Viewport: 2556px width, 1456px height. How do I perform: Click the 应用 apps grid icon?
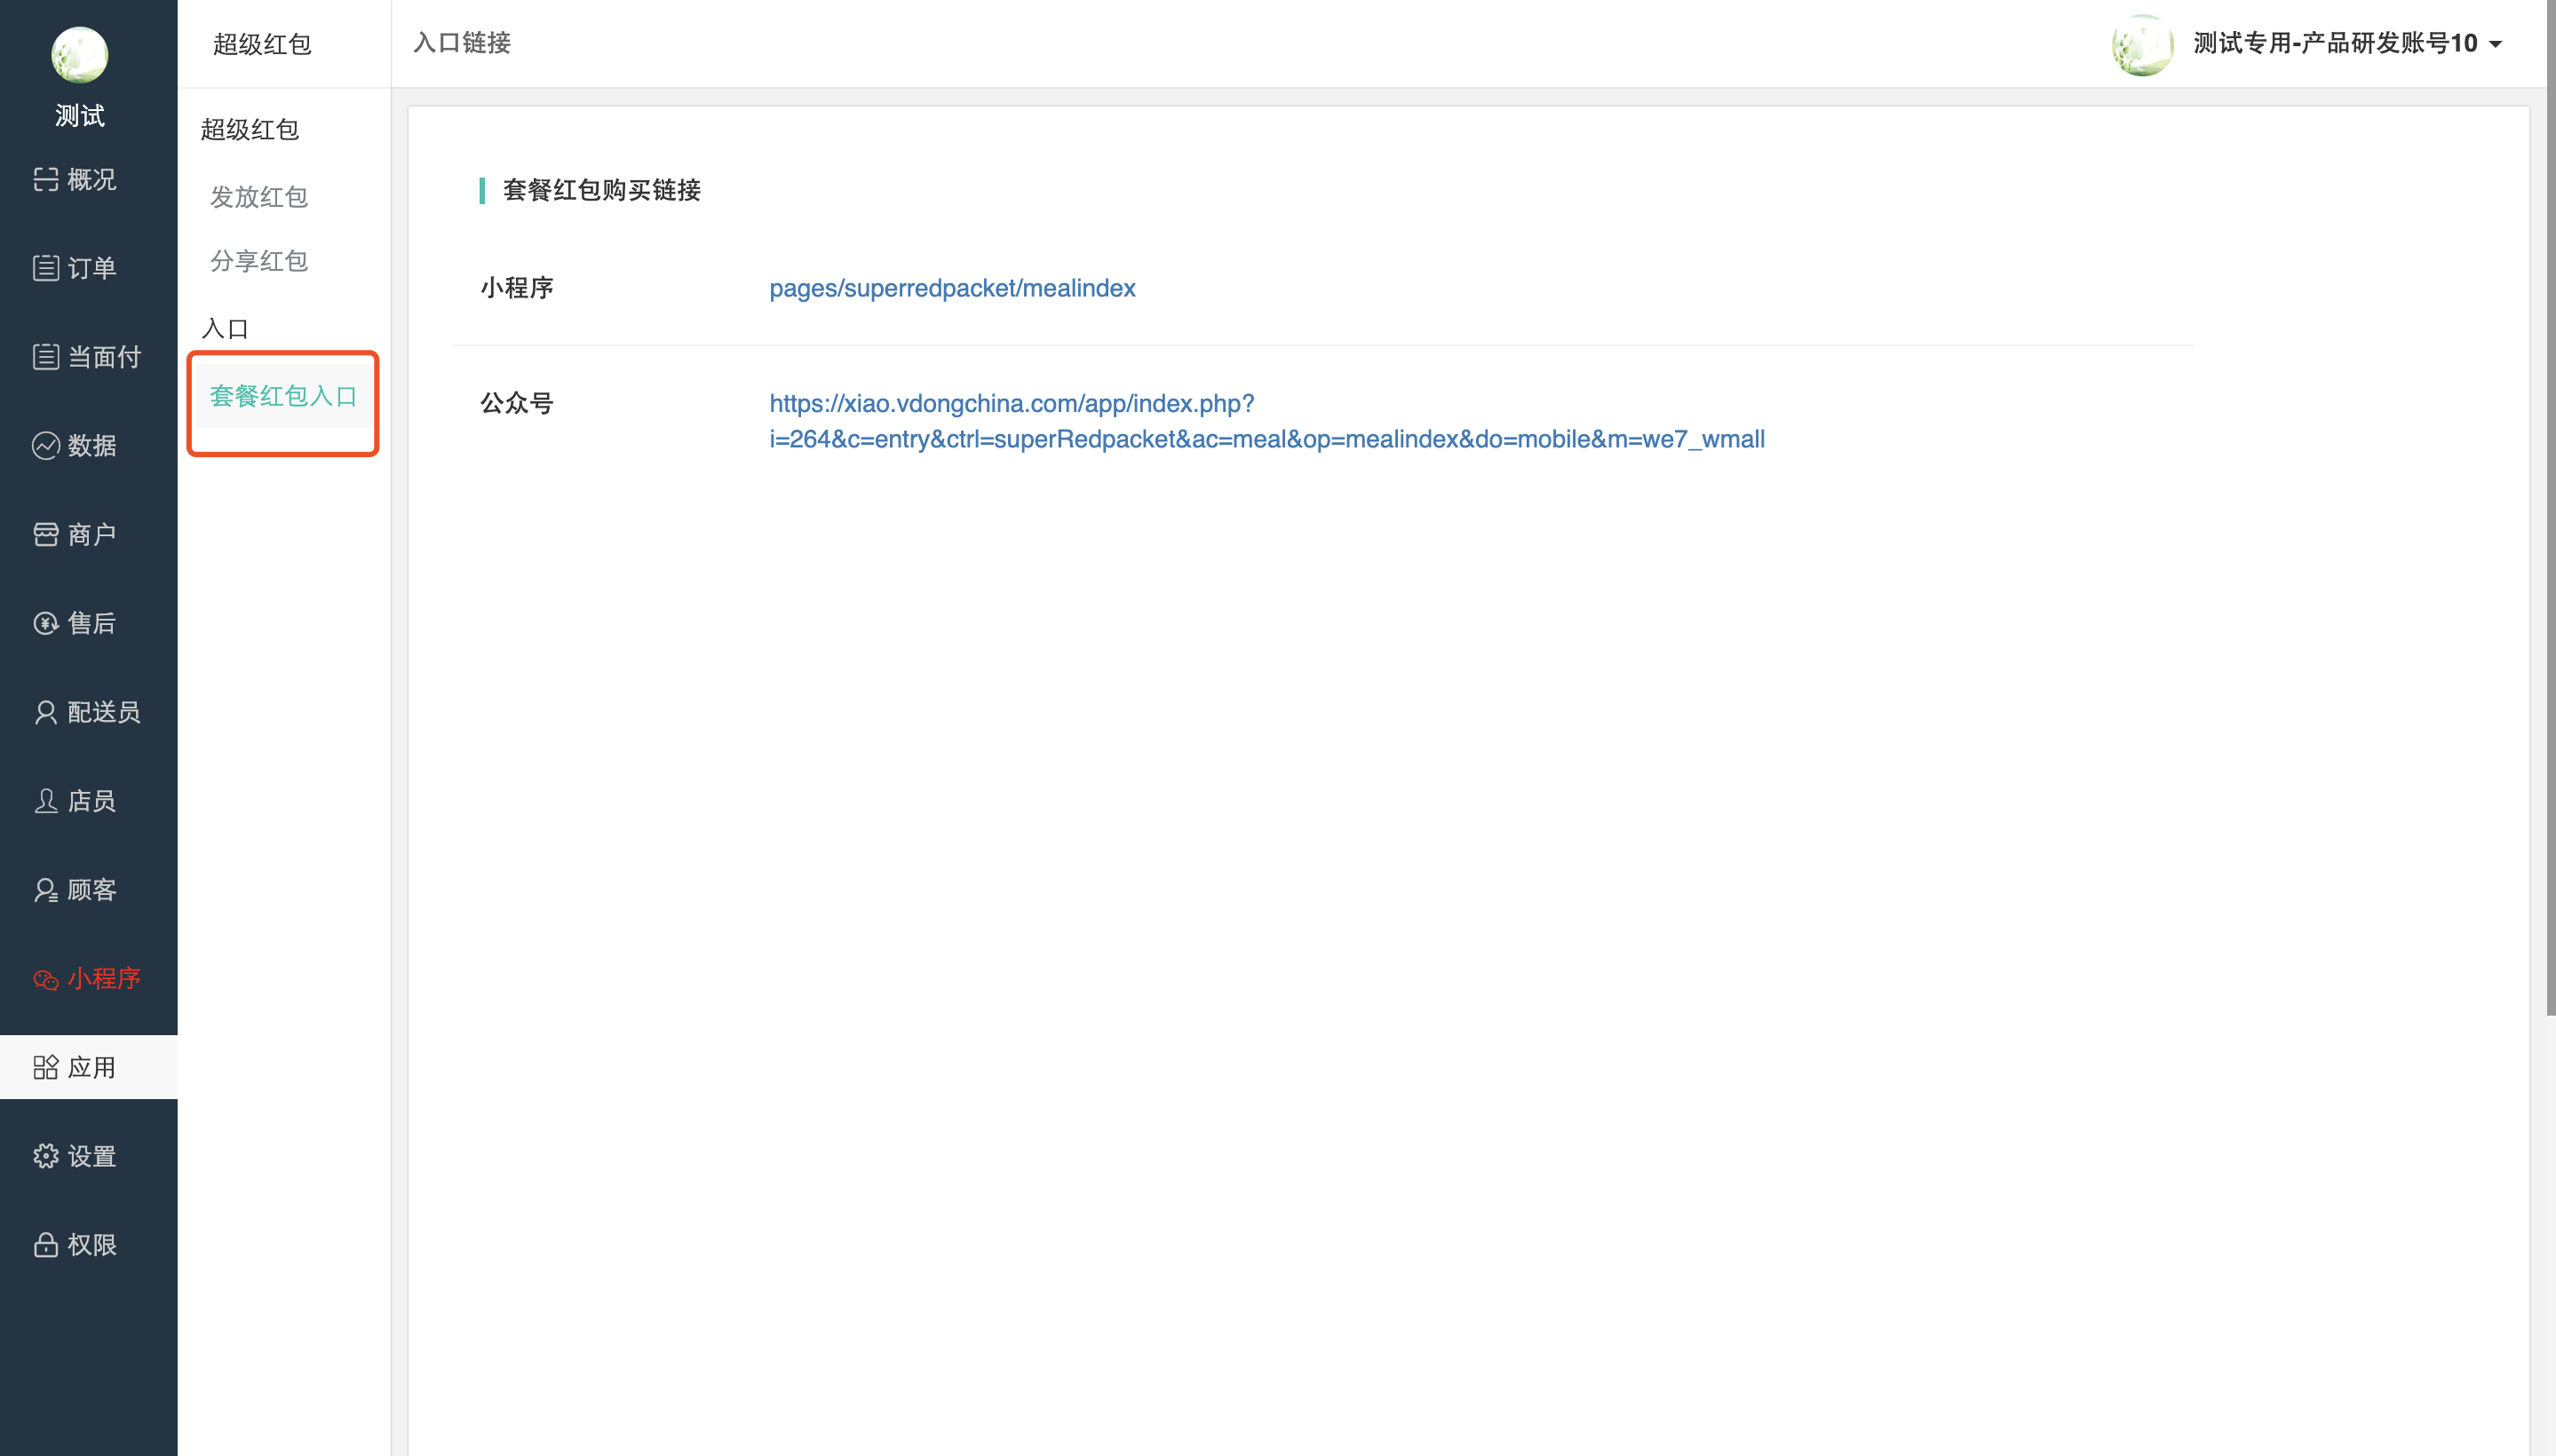(x=45, y=1067)
